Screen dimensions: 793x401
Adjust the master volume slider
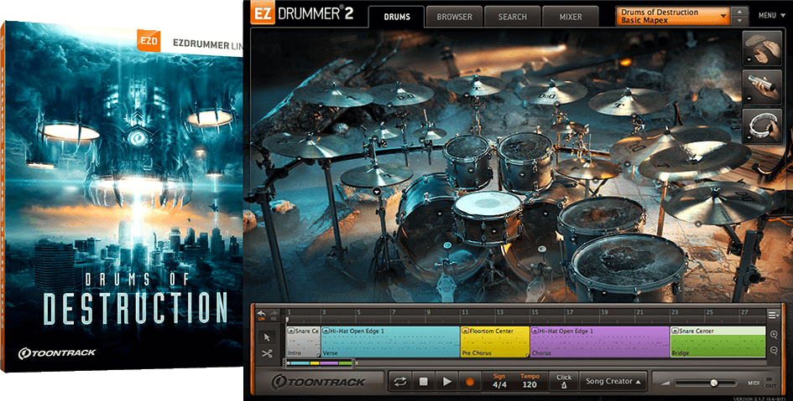[713, 383]
